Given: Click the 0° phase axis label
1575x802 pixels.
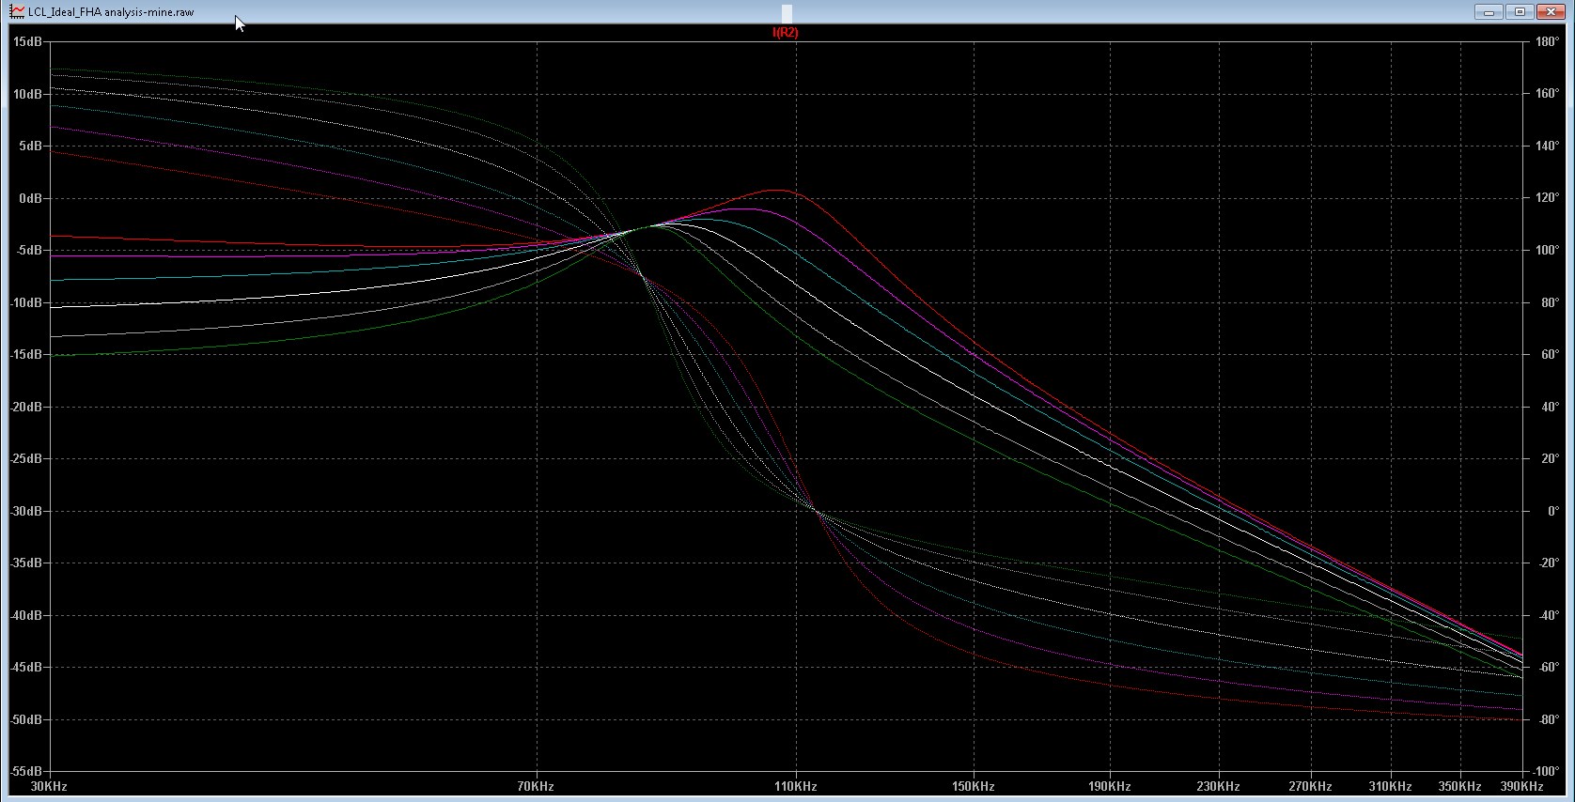Looking at the screenshot, I should [x=1552, y=511].
